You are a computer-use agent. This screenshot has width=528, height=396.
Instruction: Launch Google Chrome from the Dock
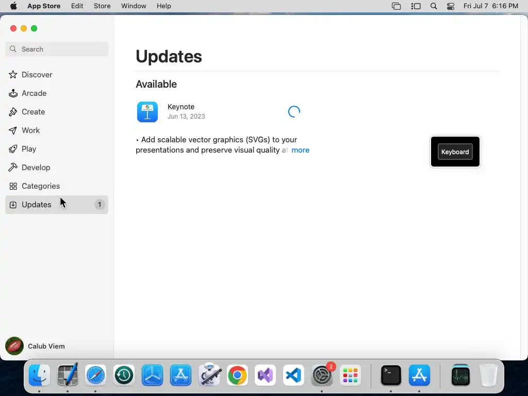pyautogui.click(x=237, y=375)
